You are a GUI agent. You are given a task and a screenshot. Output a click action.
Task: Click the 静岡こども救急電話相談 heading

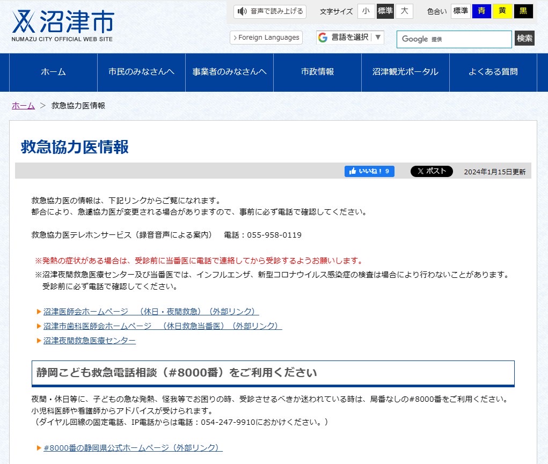click(x=177, y=372)
